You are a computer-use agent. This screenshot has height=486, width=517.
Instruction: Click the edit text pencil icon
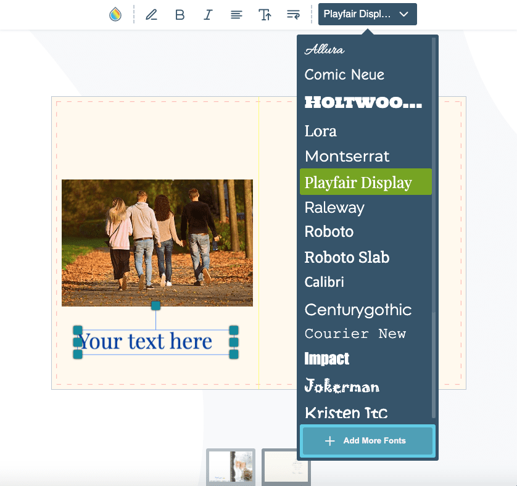coord(151,15)
